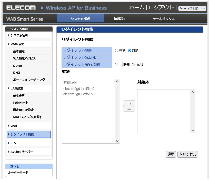Expand システム情報 in the sidebar

click(x=29, y=35)
